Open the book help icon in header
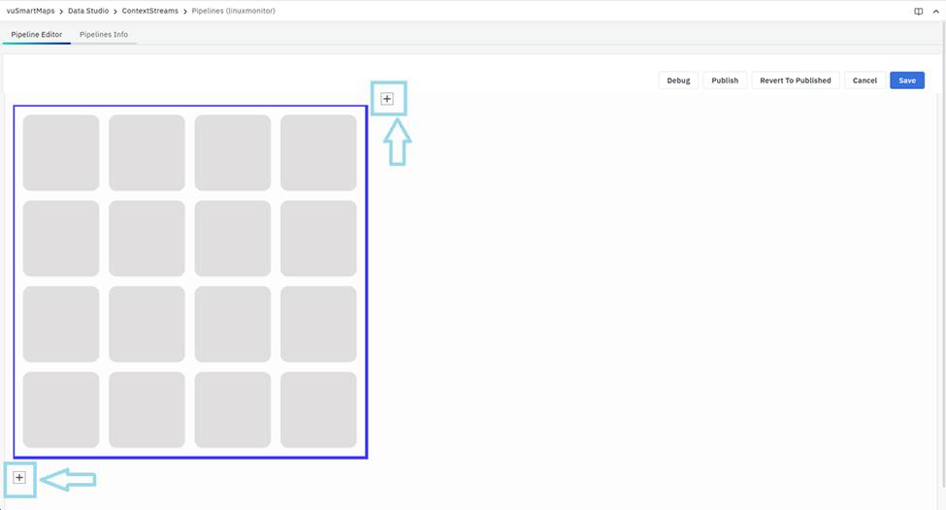 tap(918, 12)
